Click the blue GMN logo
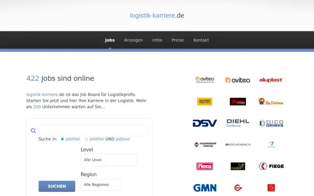Viewport: 314px width, 196px height. coord(205,188)
